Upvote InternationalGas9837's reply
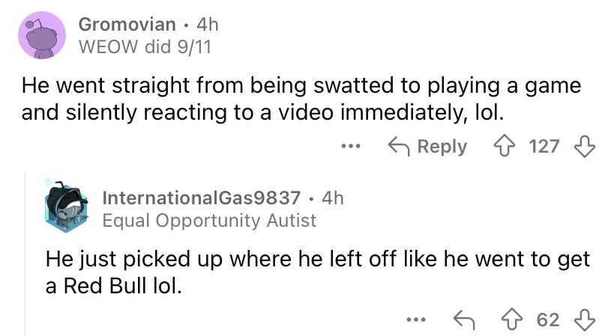The width and height of the screenshot is (608, 336). [517, 320]
